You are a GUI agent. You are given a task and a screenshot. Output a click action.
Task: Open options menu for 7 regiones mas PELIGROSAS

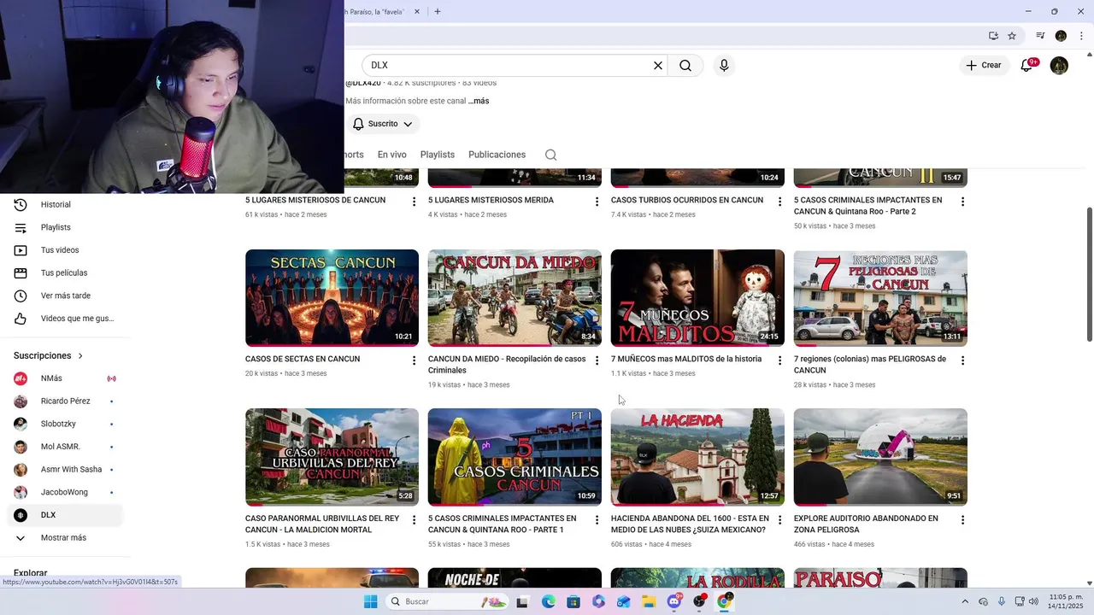[962, 360]
